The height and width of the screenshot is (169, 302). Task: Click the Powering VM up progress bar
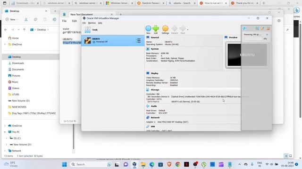tap(253, 38)
